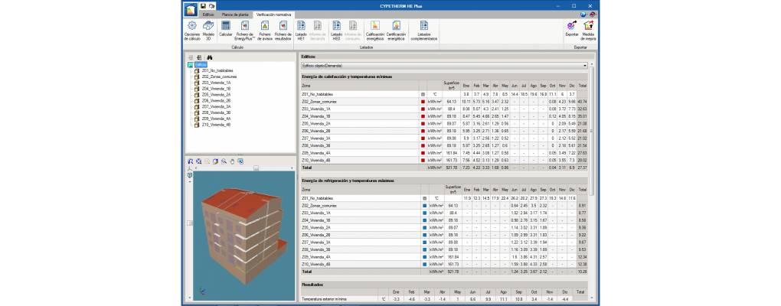Open Opciones de cálculo settings
Screen dimensions: 781x306
tap(191, 31)
